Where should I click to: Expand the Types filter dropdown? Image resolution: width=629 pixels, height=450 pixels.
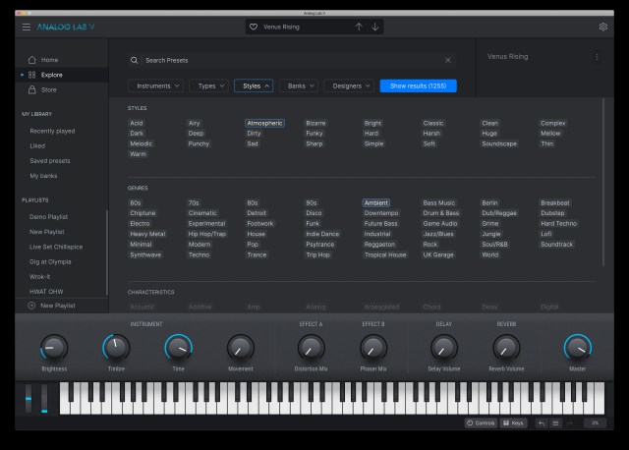pos(209,85)
